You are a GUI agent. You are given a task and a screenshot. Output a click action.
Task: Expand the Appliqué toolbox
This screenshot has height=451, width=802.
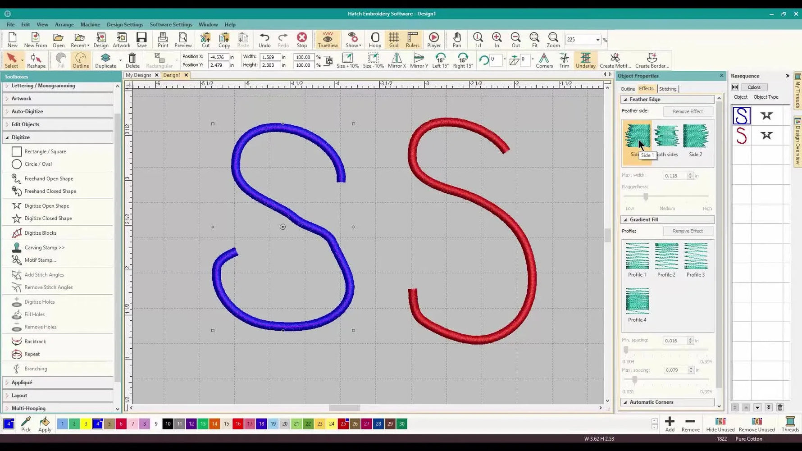coord(22,383)
